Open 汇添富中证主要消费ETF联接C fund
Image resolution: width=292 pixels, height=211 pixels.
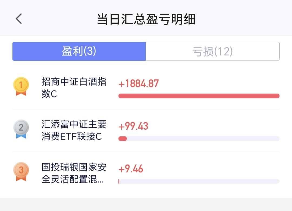point(74,130)
